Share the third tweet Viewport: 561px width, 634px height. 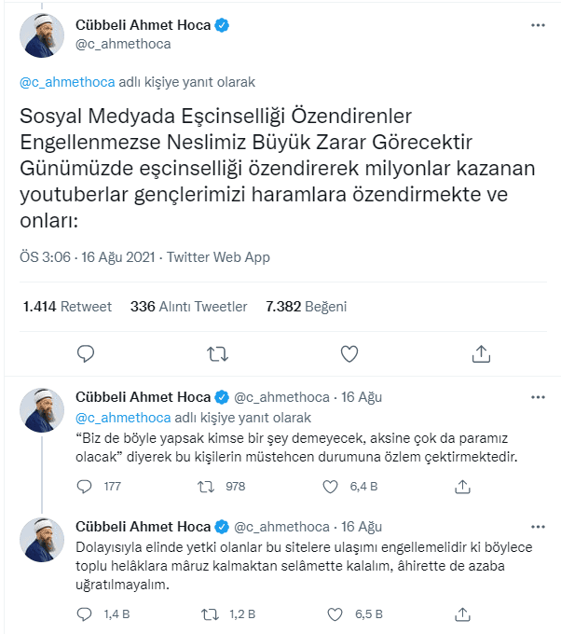coord(463,613)
